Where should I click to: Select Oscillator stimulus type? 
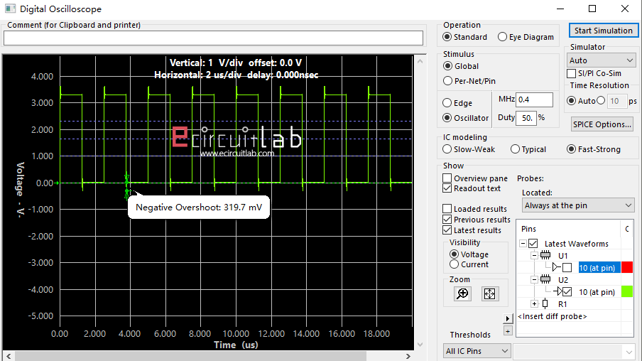447,118
